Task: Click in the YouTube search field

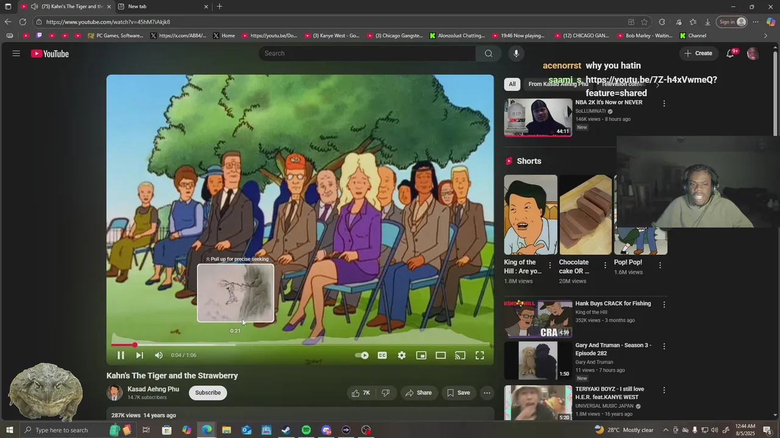Action: tap(367, 54)
